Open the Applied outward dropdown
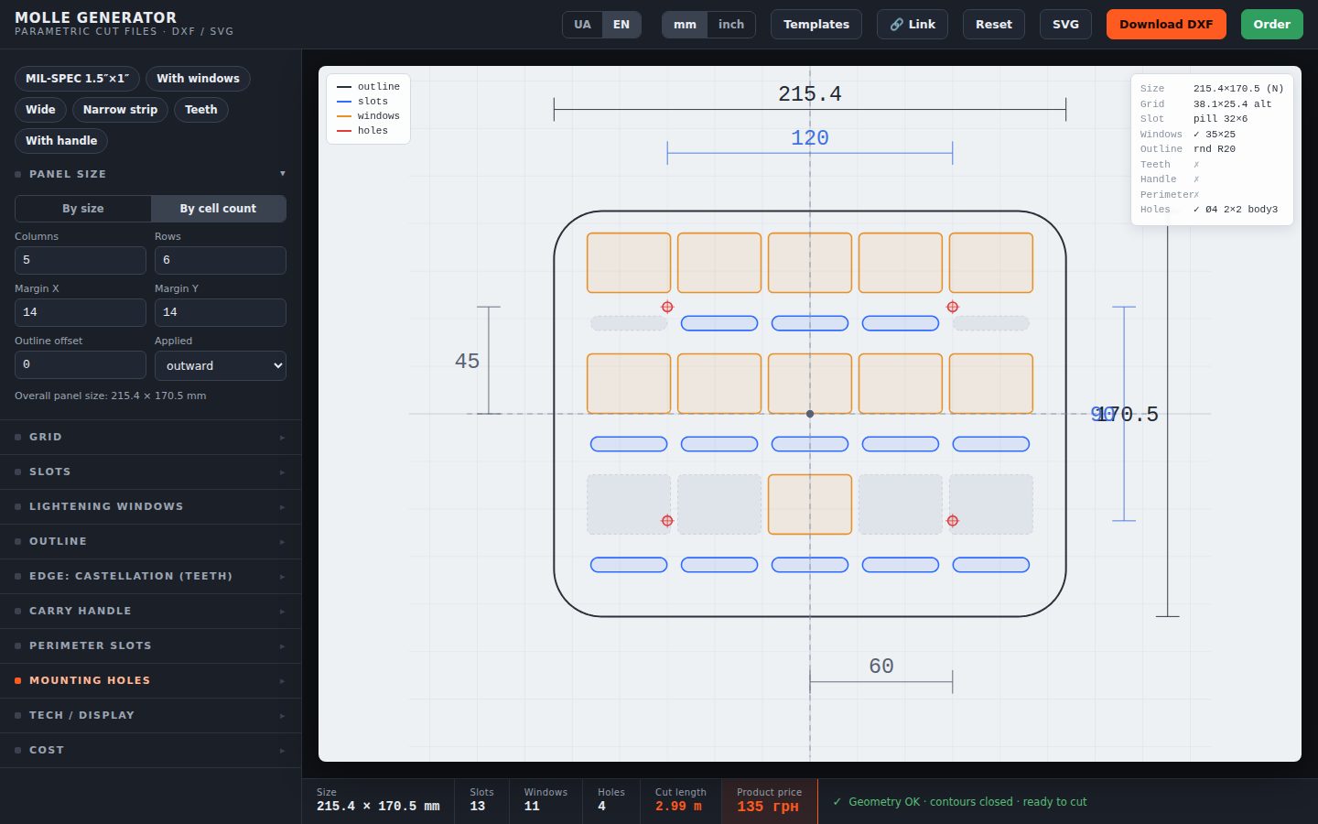The height and width of the screenshot is (824, 1318). [221, 365]
